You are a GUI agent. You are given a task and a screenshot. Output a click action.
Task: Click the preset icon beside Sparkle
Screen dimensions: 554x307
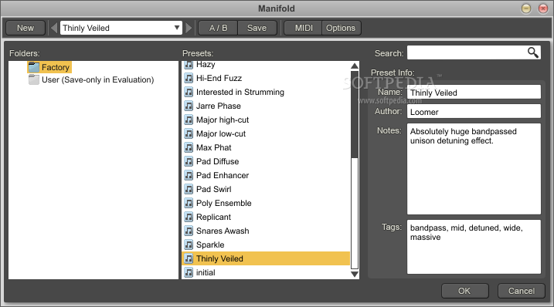(x=189, y=245)
